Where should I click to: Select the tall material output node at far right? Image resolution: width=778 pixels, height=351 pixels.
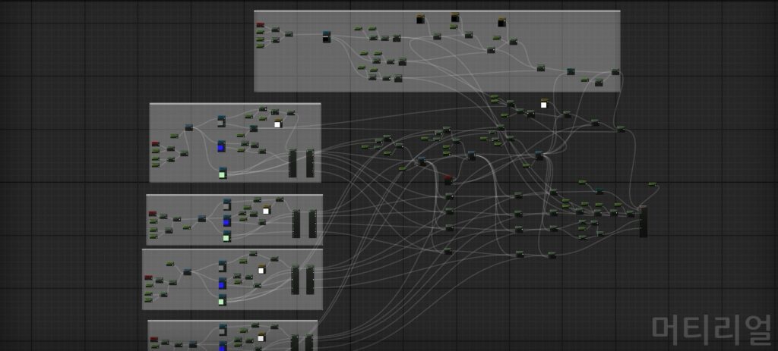pos(643,221)
